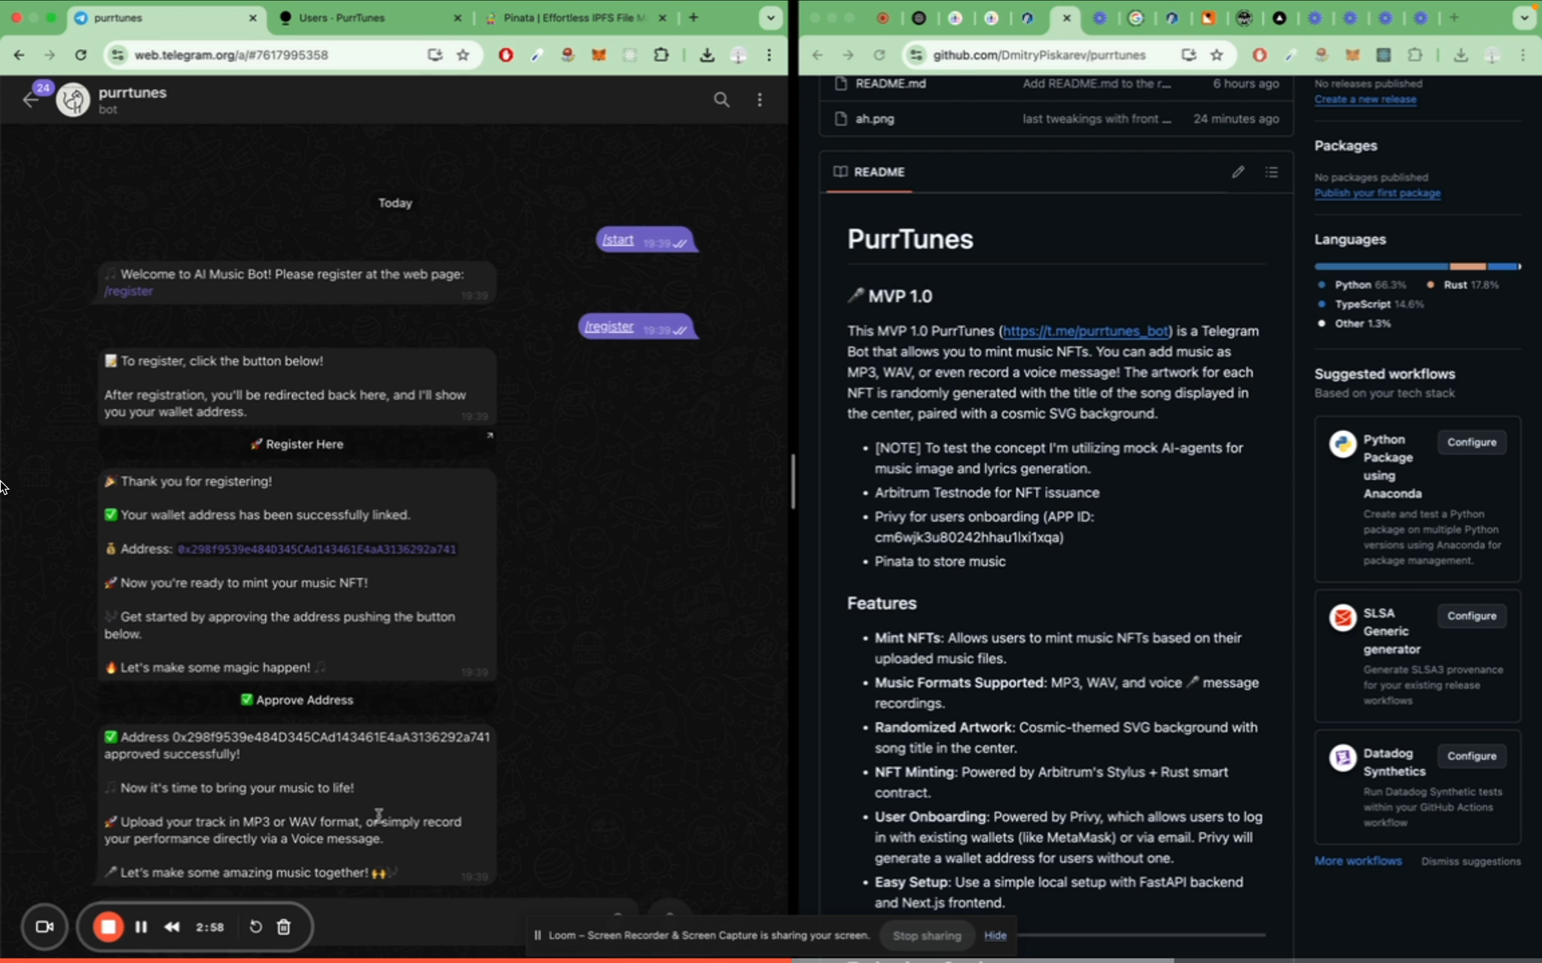Image resolution: width=1542 pixels, height=963 pixels.
Task: Restart the Loom recording
Action: click(x=255, y=927)
